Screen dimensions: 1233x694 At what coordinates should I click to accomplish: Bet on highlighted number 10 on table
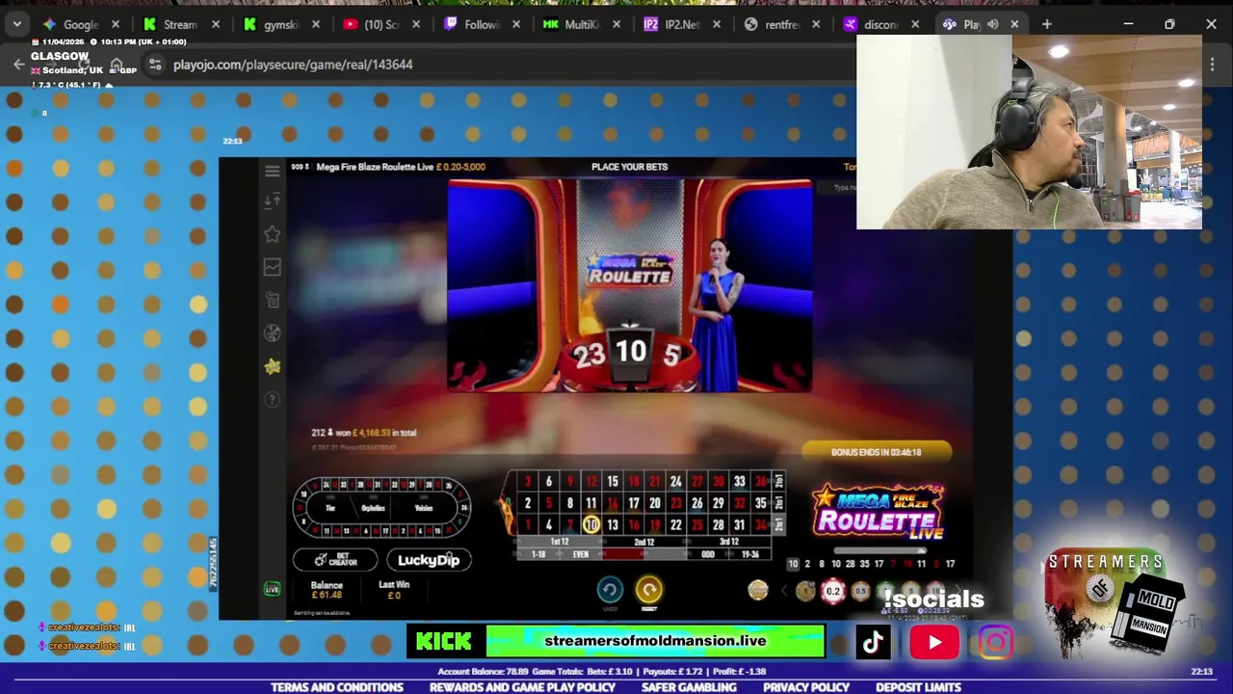[x=591, y=524]
